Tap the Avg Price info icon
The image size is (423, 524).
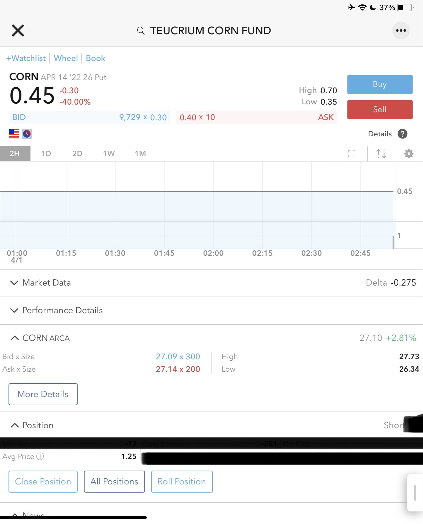tap(40, 456)
